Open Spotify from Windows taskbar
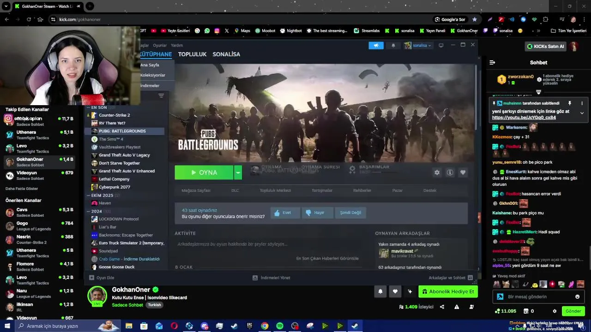The image size is (591, 332). click(x=280, y=326)
